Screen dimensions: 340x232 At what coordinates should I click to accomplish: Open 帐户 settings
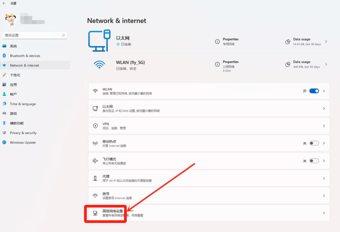coord(35,94)
